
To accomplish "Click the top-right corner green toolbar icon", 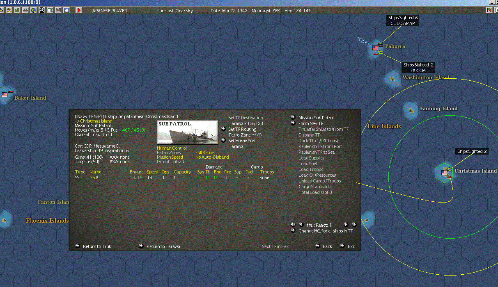I will [x=489, y=10].
